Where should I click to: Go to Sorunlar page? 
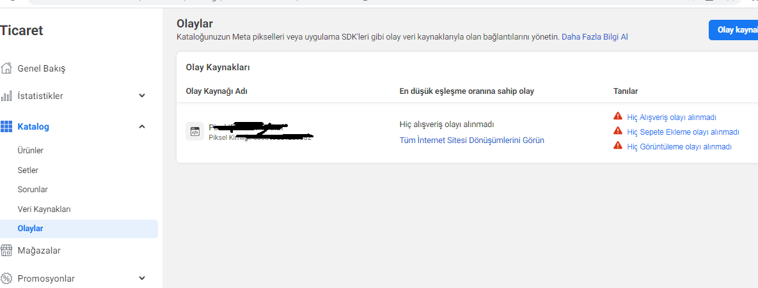tap(33, 190)
